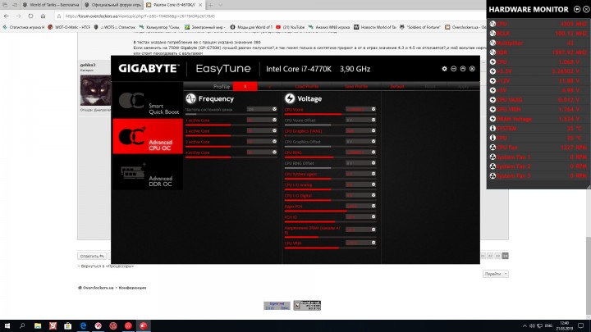Image resolution: width=591 pixels, height=332 pixels.
Task: Click browser address bar
Action: [x=269, y=16]
